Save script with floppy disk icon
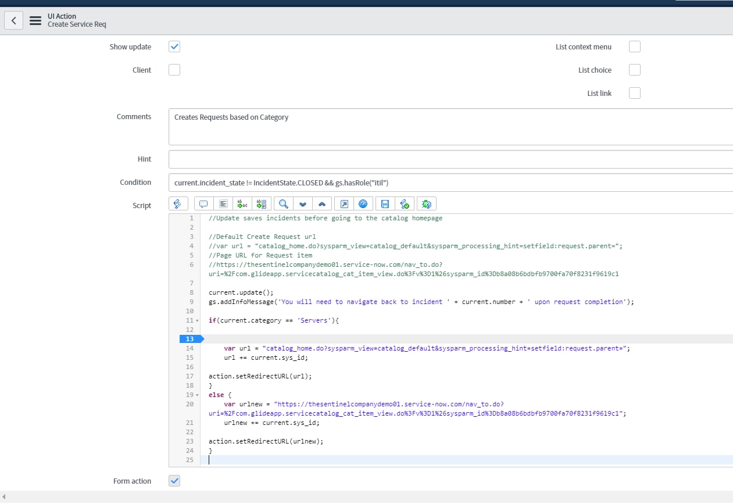Image resolution: width=733 pixels, height=504 pixels. pos(385,203)
